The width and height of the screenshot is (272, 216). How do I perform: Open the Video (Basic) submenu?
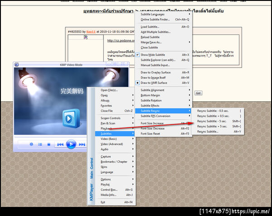115,139
